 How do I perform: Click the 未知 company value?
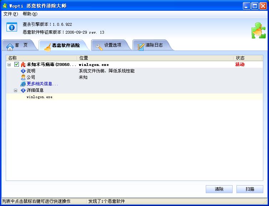[83, 77]
